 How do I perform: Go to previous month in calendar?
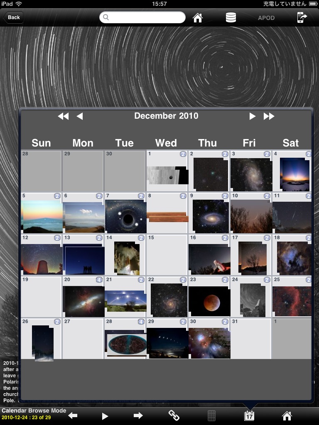pos(80,116)
